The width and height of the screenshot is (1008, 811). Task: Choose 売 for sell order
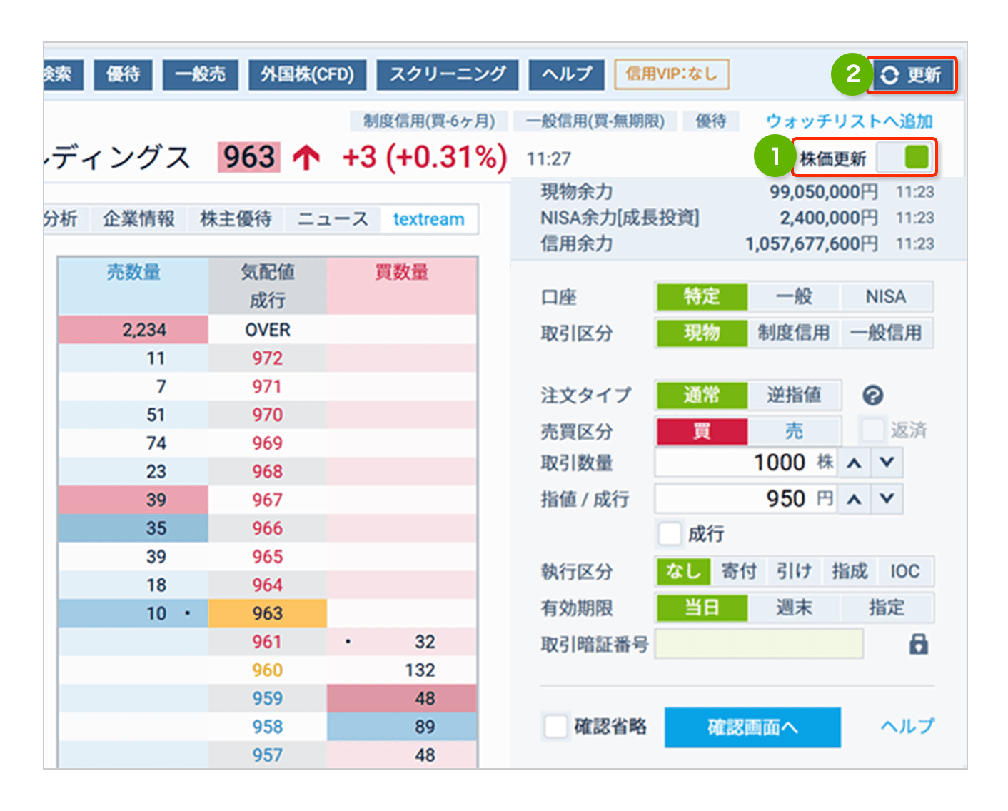[x=794, y=431]
